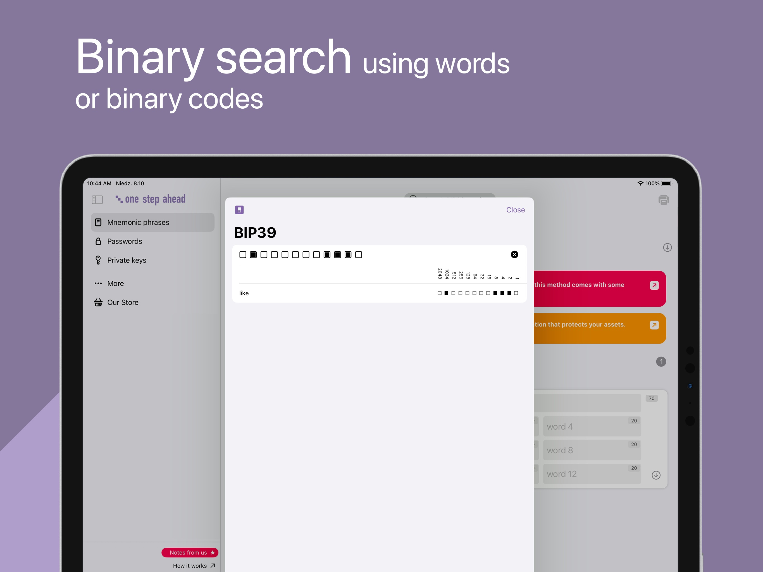Open Our Store from sidebar
Image resolution: width=763 pixels, height=572 pixels.
[x=152, y=302]
